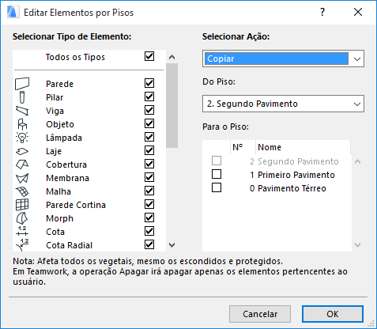Uncheck the Cota checkbox

click(149, 231)
